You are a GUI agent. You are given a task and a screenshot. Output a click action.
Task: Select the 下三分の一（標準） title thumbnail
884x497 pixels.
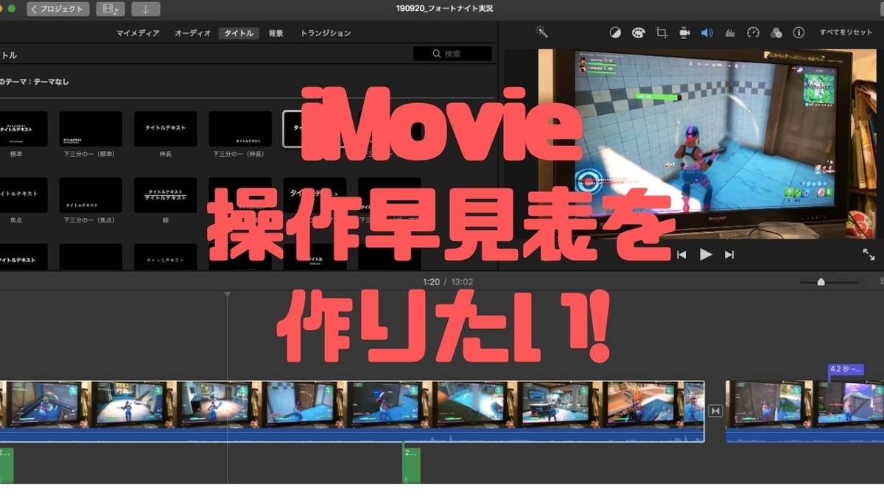pyautogui.click(x=91, y=129)
